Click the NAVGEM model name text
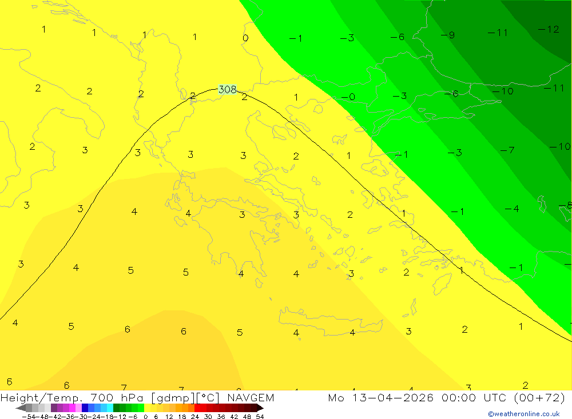The width and height of the screenshot is (572, 419). click(251, 398)
